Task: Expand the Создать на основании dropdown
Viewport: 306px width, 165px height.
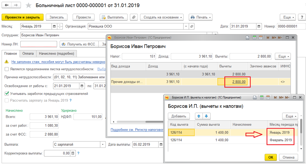Action: coord(162,17)
